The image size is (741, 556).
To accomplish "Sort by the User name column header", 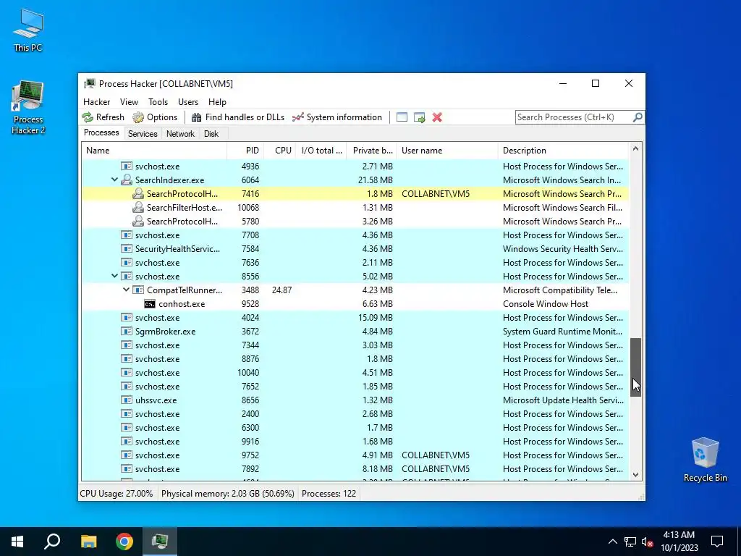I will (x=447, y=151).
